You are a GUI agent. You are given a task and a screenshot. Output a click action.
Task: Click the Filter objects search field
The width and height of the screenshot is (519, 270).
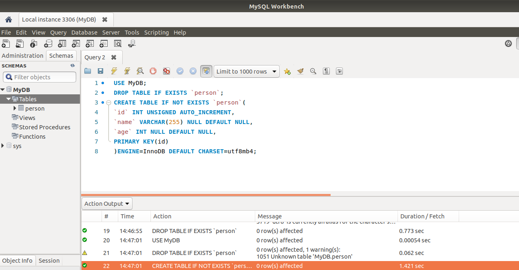click(40, 77)
